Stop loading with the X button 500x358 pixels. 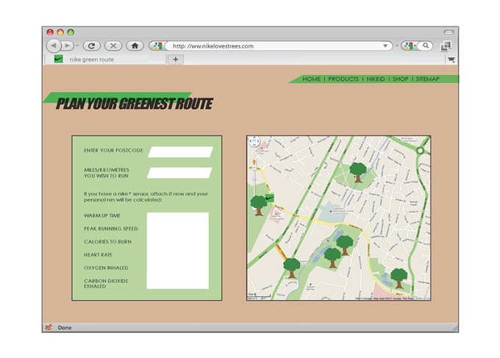113,46
